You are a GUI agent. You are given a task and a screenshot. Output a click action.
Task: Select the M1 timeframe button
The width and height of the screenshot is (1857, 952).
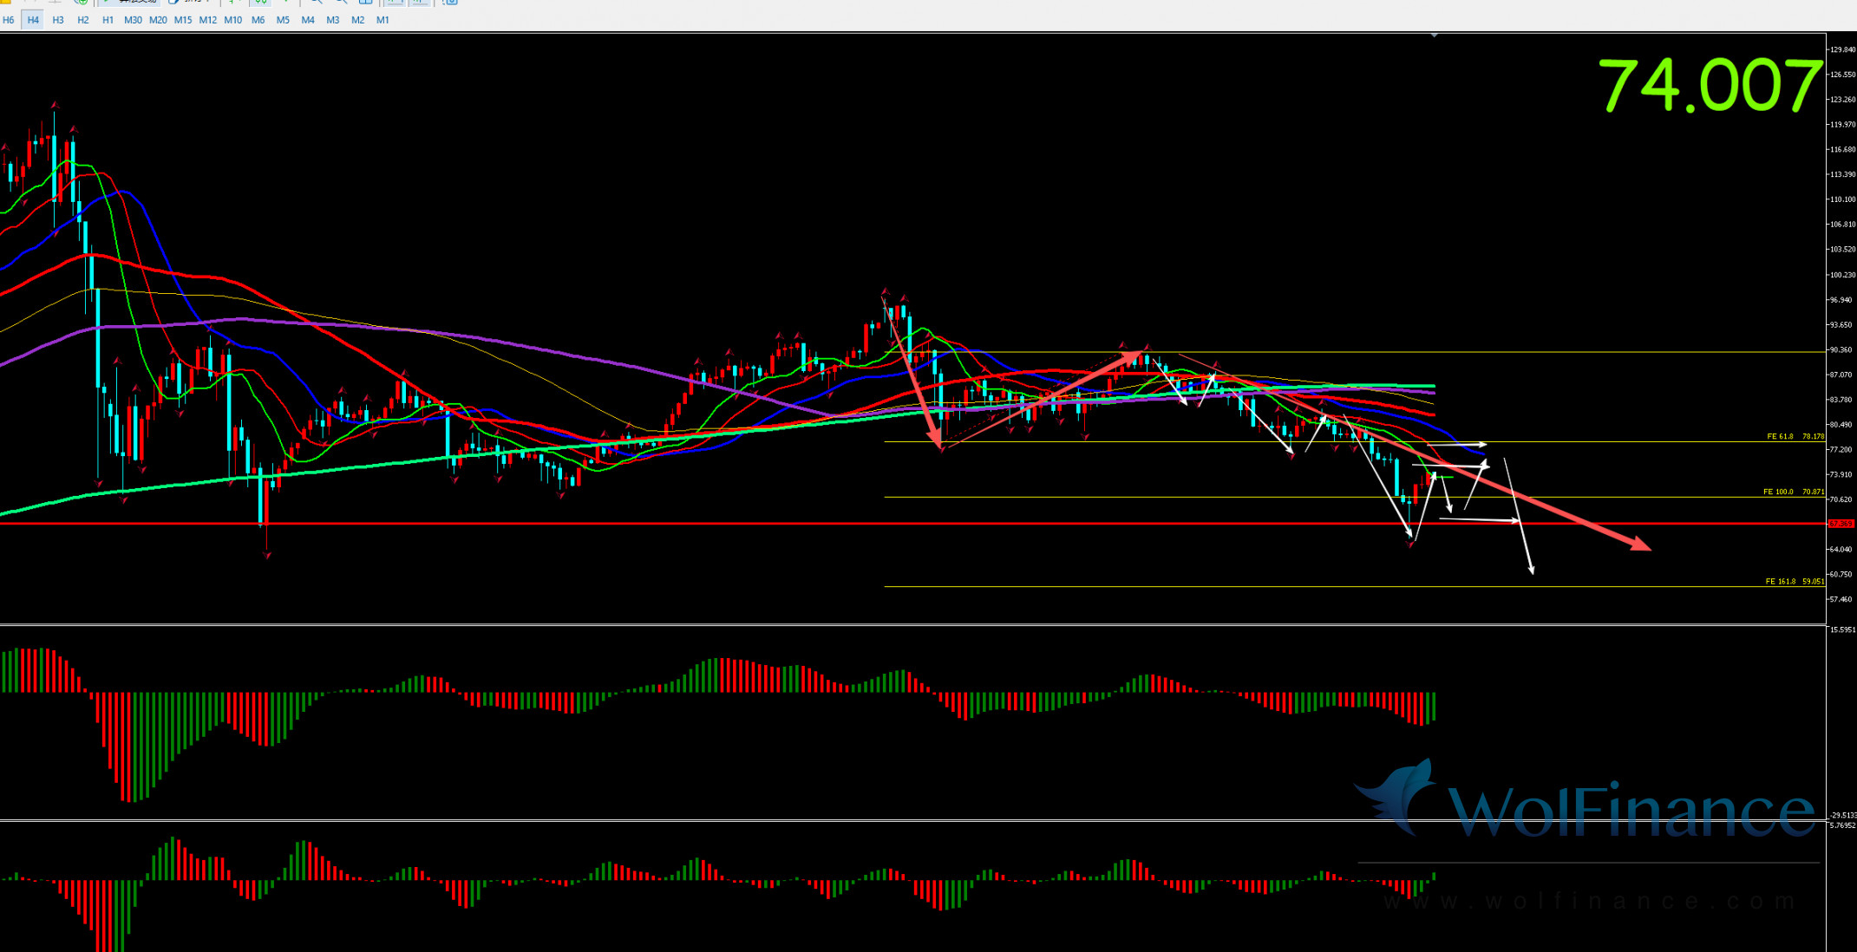pyautogui.click(x=383, y=20)
